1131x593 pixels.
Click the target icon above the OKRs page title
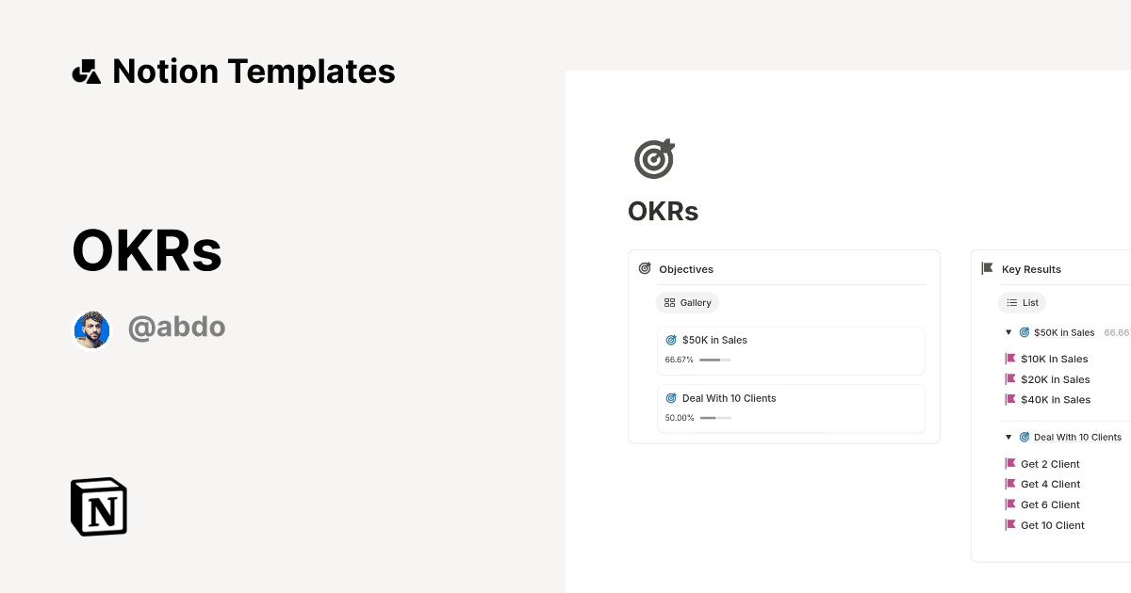click(654, 158)
